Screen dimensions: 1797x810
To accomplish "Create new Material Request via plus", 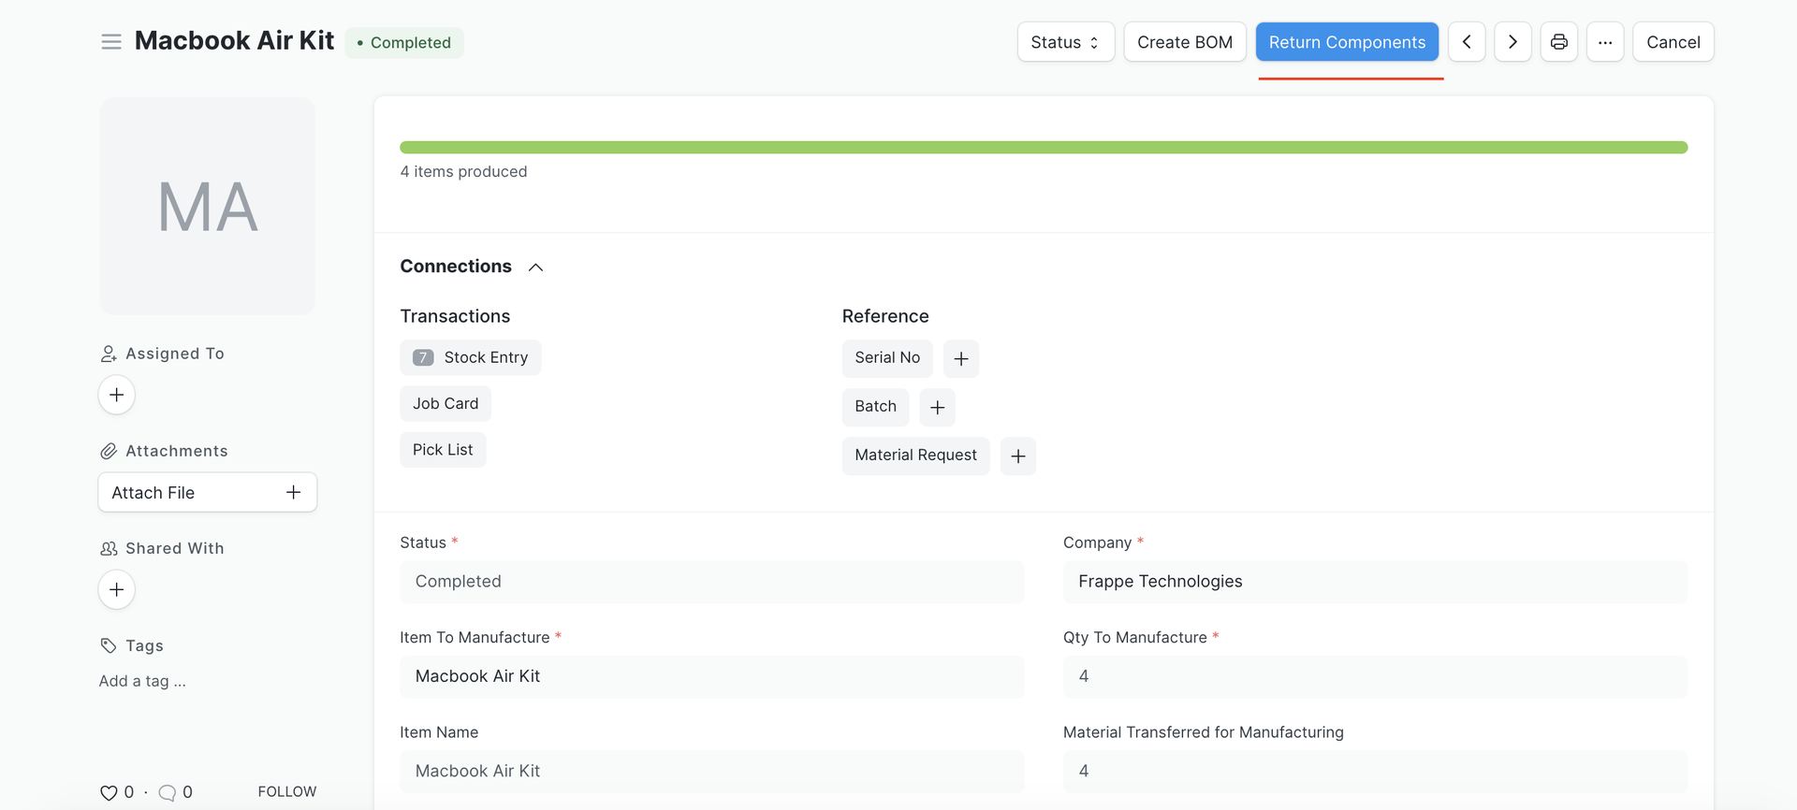I will pyautogui.click(x=1017, y=456).
